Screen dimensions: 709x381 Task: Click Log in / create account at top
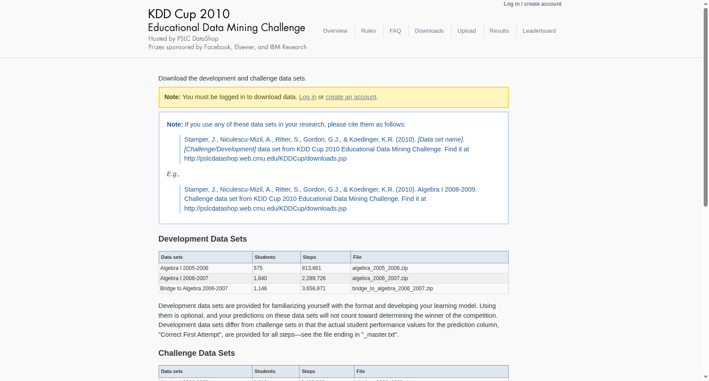(532, 4)
